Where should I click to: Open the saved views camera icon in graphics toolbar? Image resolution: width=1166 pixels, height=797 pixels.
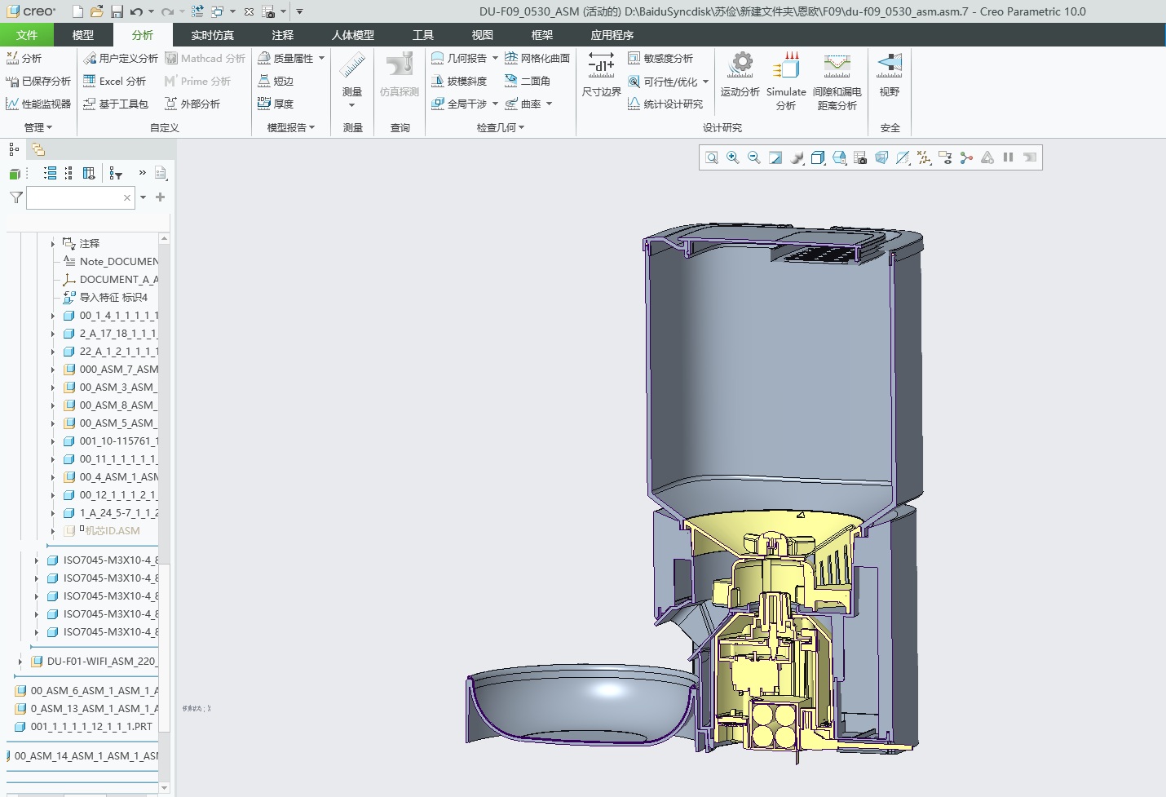tap(859, 157)
